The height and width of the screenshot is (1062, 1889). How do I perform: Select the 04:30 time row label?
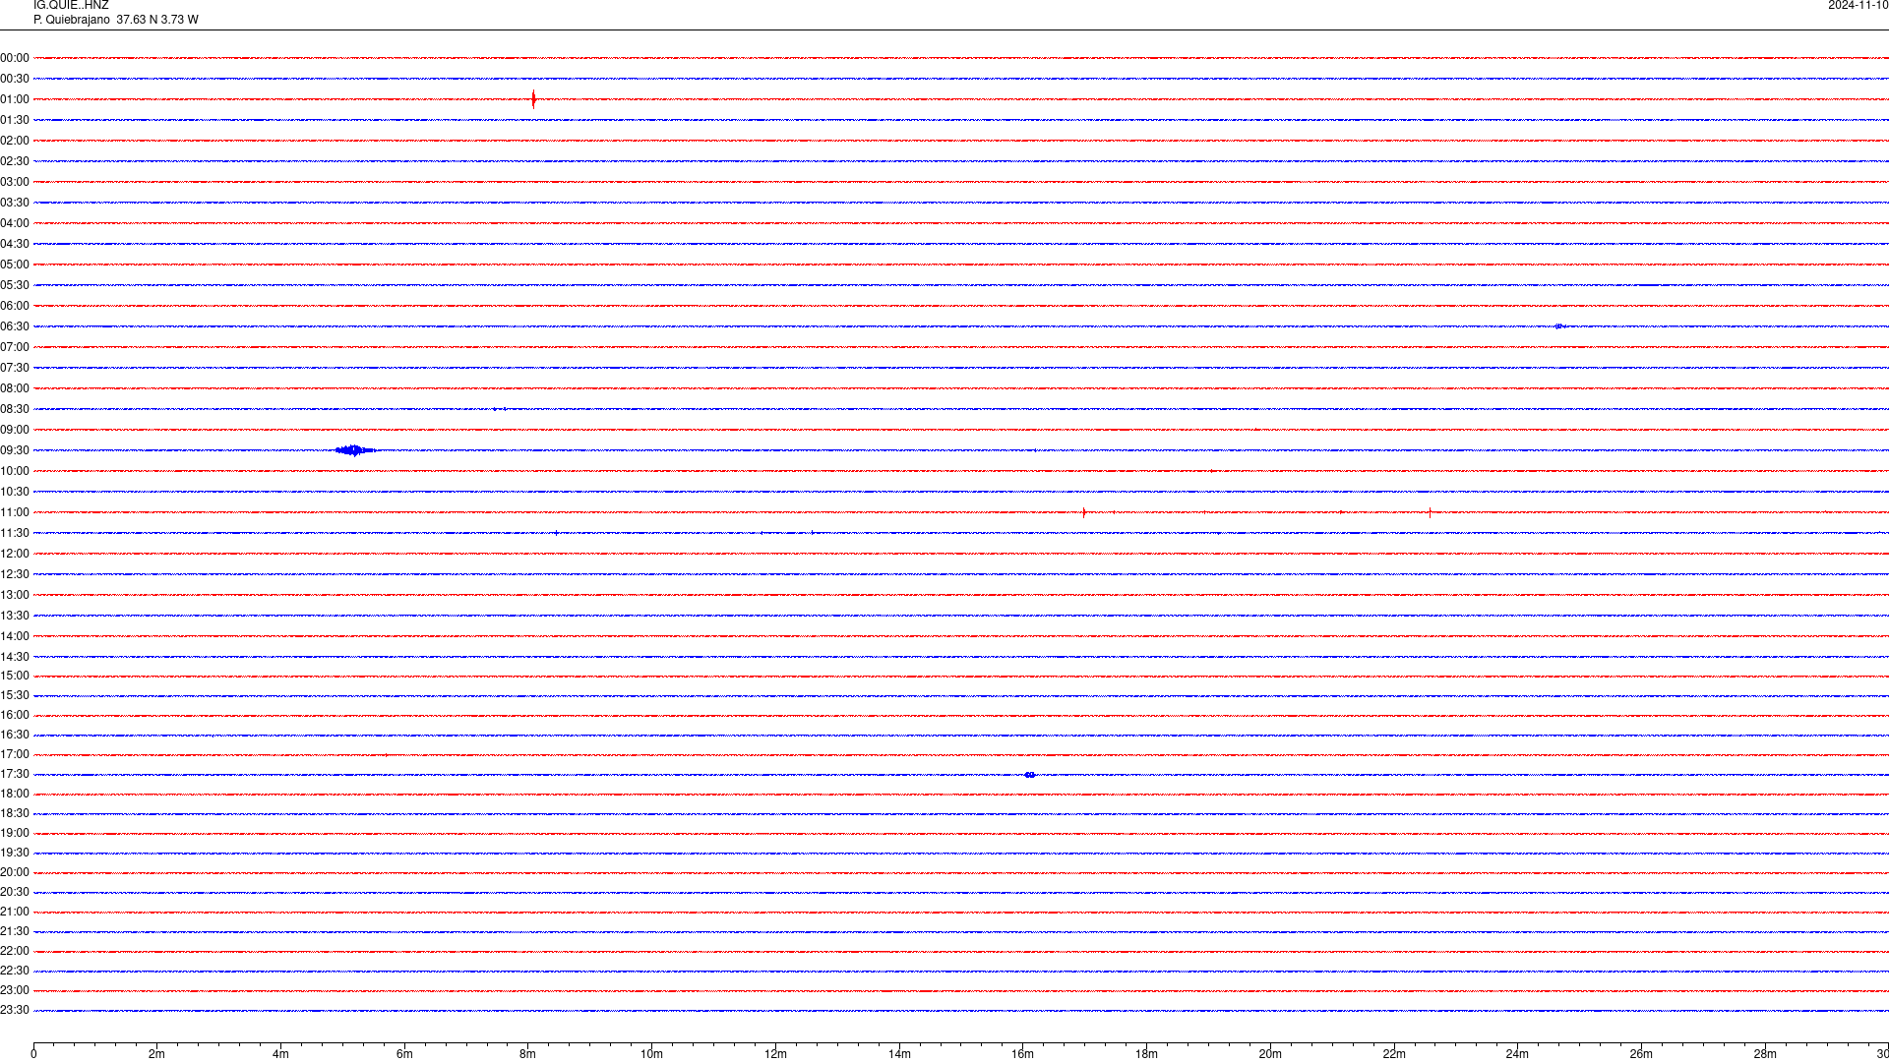(15, 244)
